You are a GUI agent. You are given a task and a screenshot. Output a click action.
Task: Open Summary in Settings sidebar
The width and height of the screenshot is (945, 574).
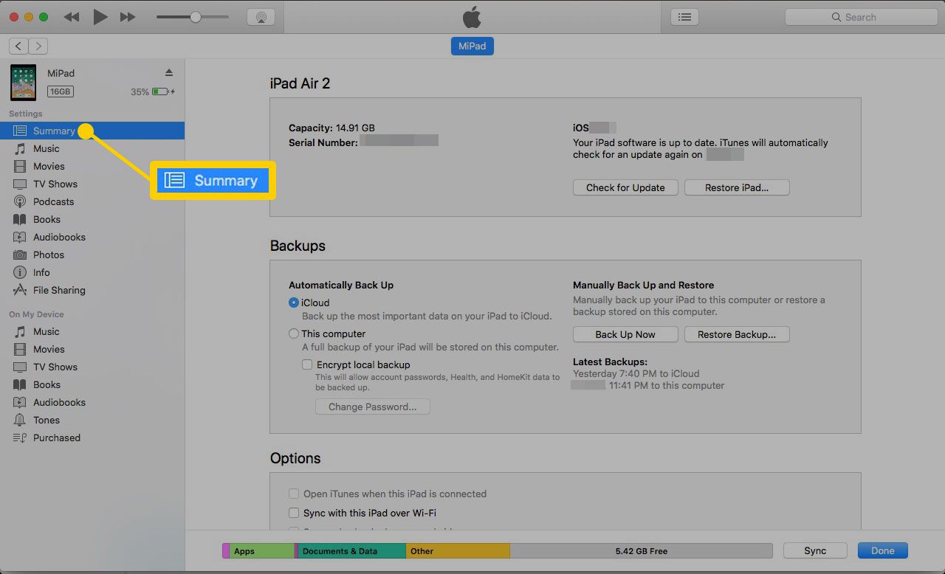click(x=92, y=131)
